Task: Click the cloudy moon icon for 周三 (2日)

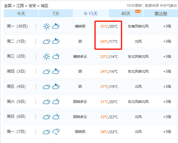Action: click(x=56, y=56)
